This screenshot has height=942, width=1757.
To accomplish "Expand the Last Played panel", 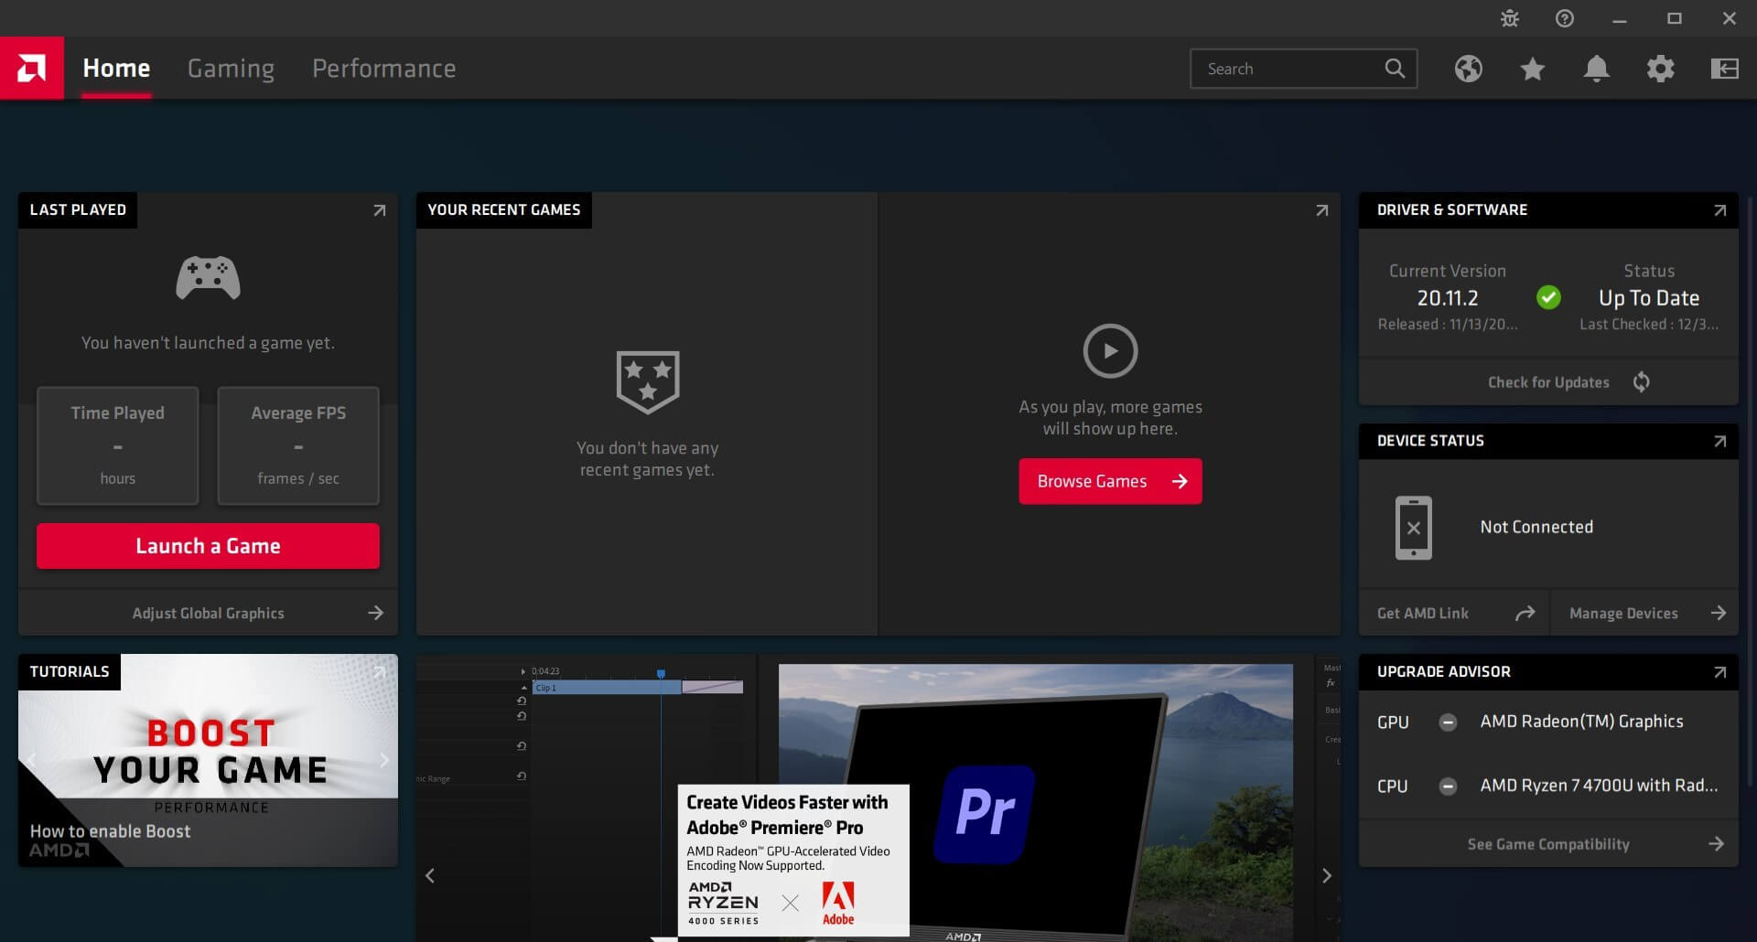I will click(x=379, y=210).
